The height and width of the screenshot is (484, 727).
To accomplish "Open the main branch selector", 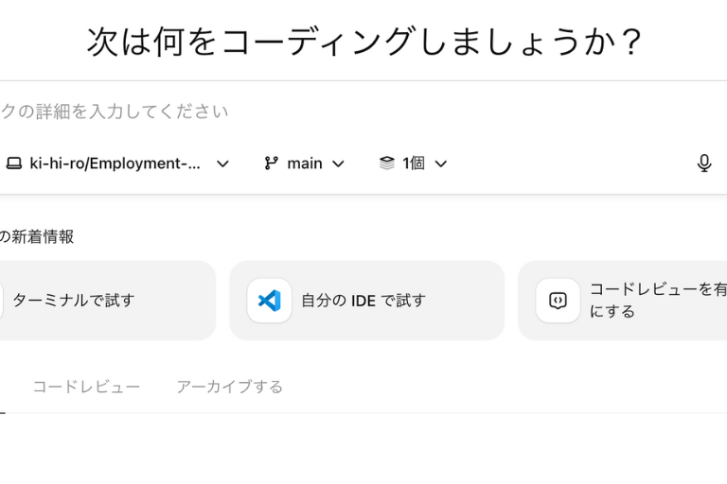I will pyautogui.click(x=304, y=164).
